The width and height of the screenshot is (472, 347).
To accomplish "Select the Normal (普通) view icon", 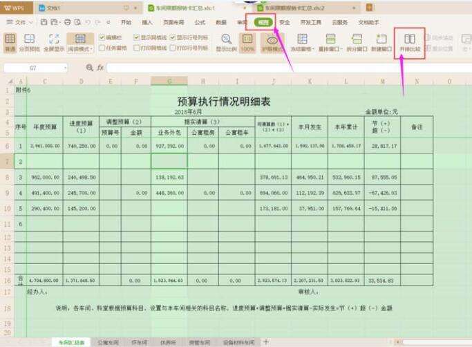I will (x=10, y=39).
